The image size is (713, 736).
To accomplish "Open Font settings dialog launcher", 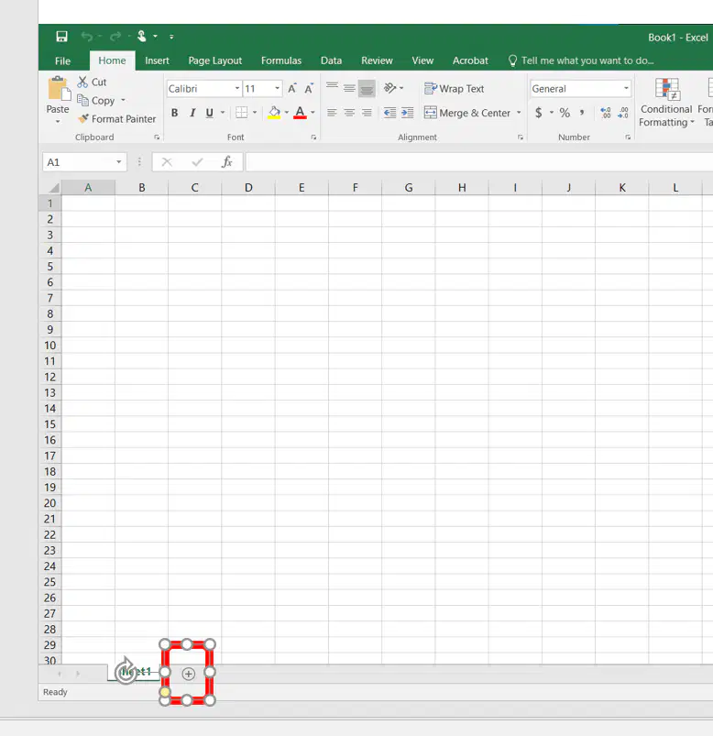I will click(313, 137).
